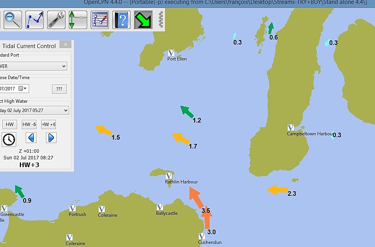This screenshot has height=247, width=375.
Task: Open the wrench options settings
Action: 56,20
